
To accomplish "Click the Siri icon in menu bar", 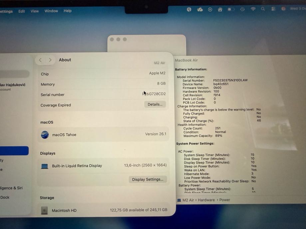I will (x=283, y=9).
